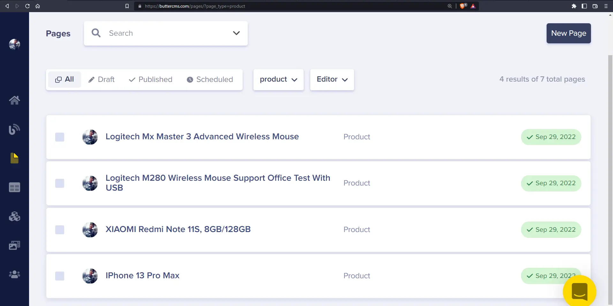Open IPhone 13 Pro Max page
This screenshot has width=613, height=306.
pos(142,275)
